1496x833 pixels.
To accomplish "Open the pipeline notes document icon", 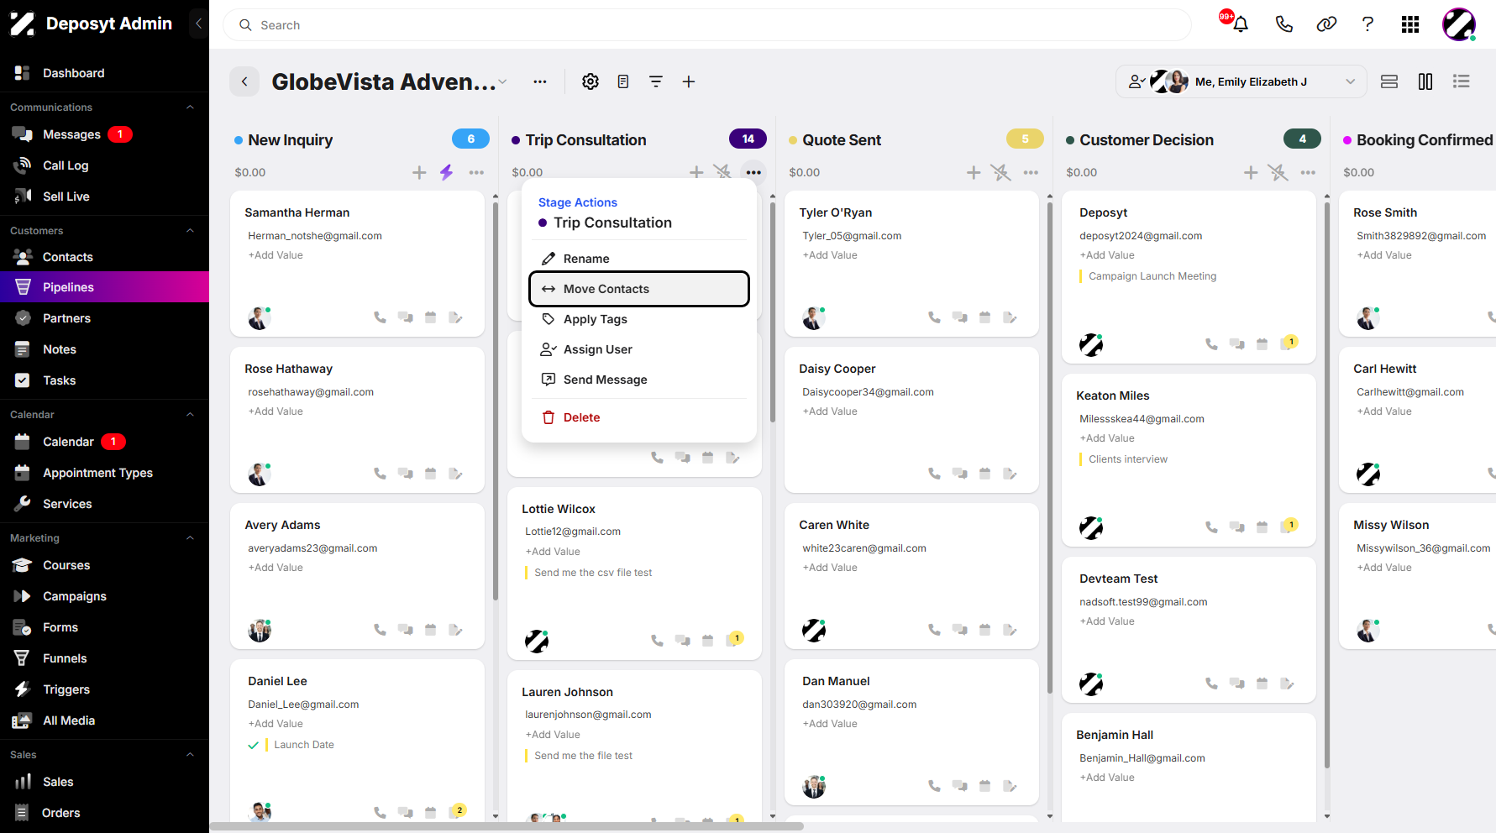I will point(623,81).
